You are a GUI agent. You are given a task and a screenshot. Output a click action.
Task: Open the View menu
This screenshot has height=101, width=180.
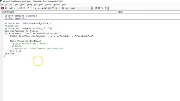[16, 4]
